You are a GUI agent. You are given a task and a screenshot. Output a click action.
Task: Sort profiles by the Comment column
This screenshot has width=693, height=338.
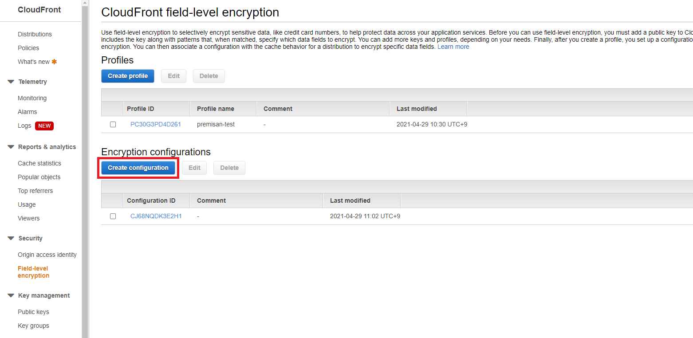(x=323, y=109)
